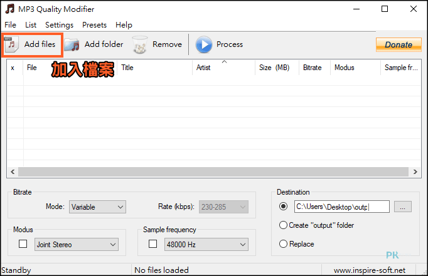Sort by the Bitrate column header
The height and width of the screenshot is (276, 428).
tap(314, 68)
